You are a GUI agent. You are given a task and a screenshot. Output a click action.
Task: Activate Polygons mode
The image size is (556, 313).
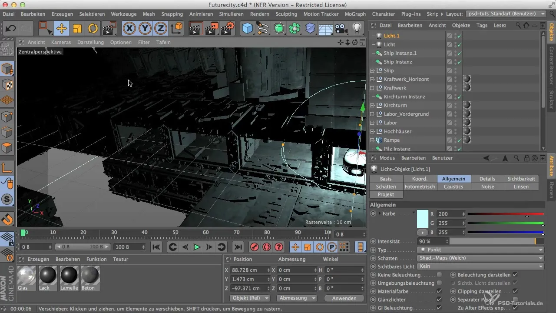pyautogui.click(x=7, y=147)
